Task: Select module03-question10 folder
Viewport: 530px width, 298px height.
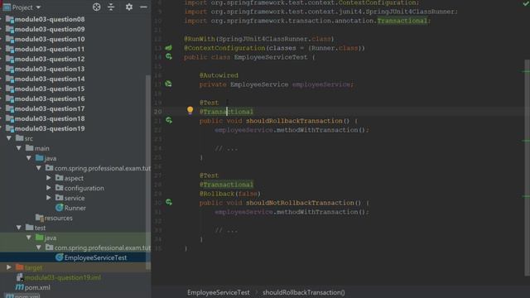Action: [x=50, y=39]
